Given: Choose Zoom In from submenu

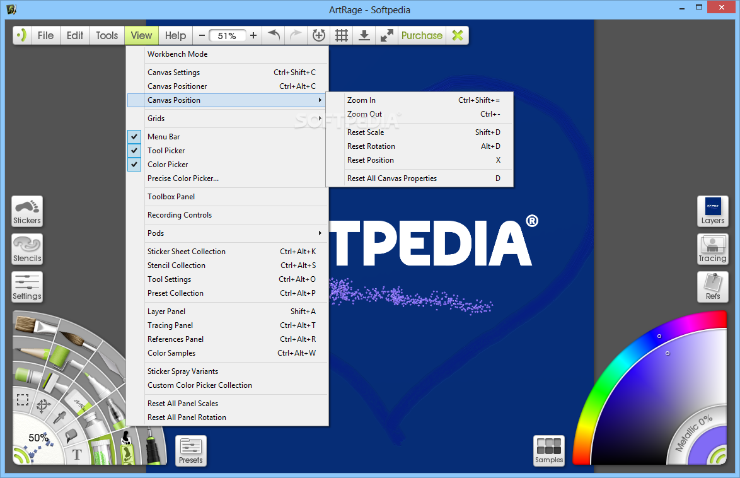Looking at the screenshot, I should click(420, 100).
